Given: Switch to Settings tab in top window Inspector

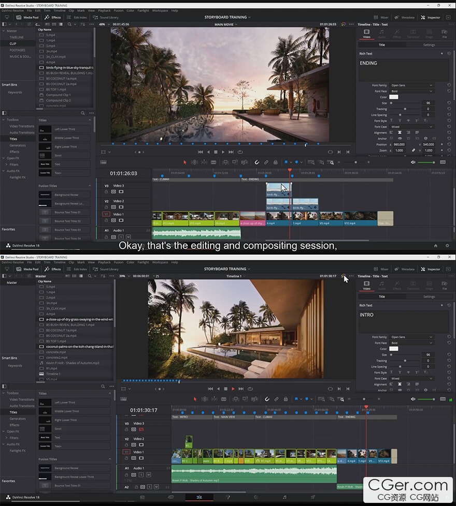Looking at the screenshot, I should pyautogui.click(x=429, y=45).
